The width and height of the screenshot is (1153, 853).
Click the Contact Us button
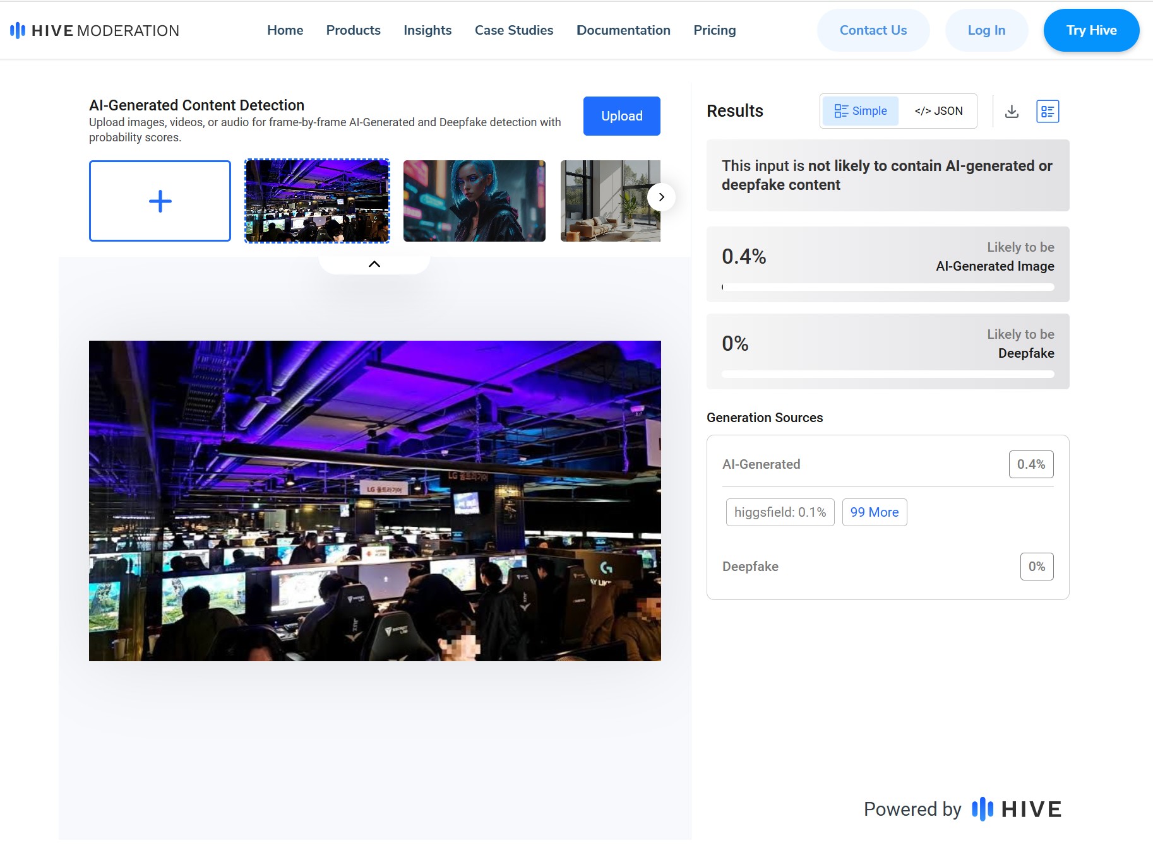[x=873, y=30]
